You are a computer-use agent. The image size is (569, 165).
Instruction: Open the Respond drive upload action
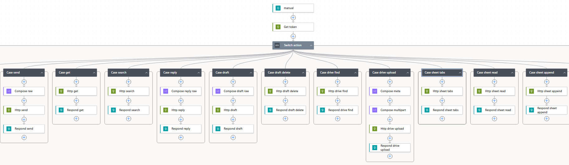click(x=390, y=148)
